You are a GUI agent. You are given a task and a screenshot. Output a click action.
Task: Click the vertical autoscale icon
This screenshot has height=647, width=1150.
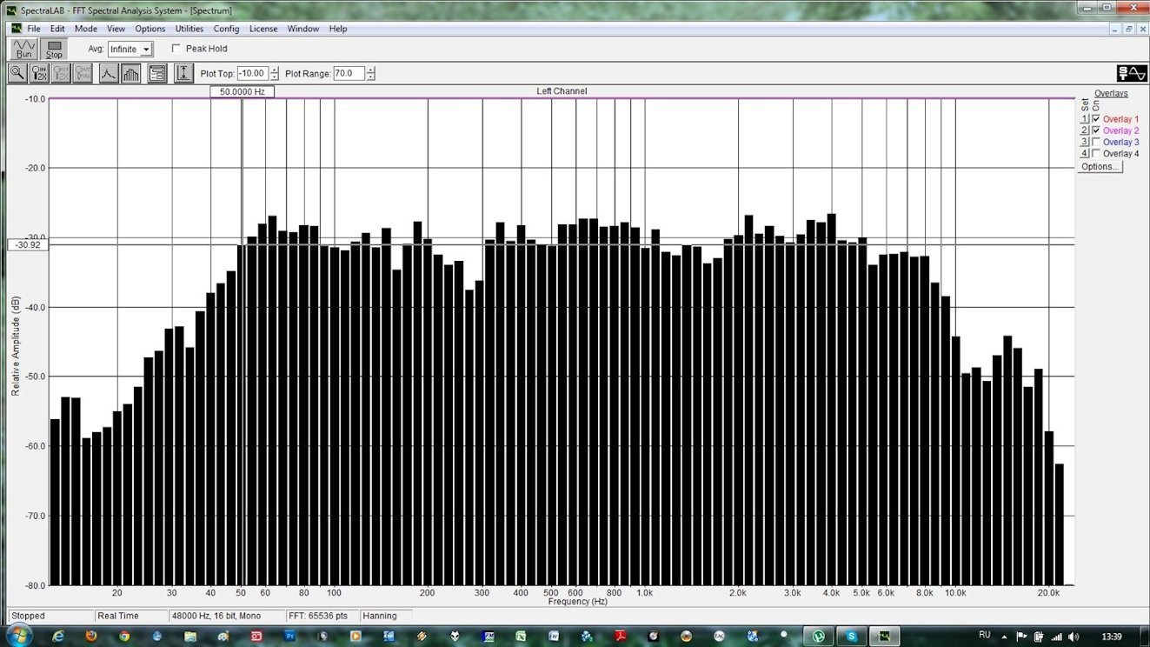click(x=183, y=74)
